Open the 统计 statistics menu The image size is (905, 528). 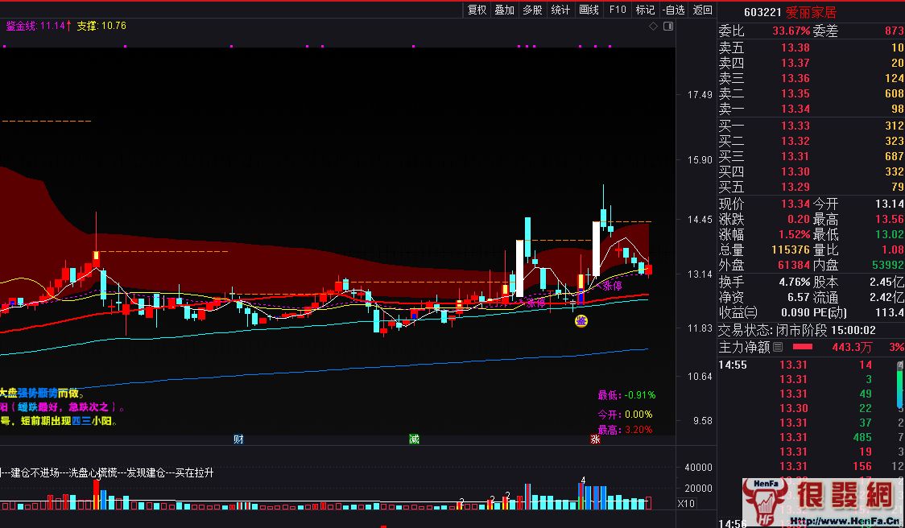pyautogui.click(x=560, y=10)
